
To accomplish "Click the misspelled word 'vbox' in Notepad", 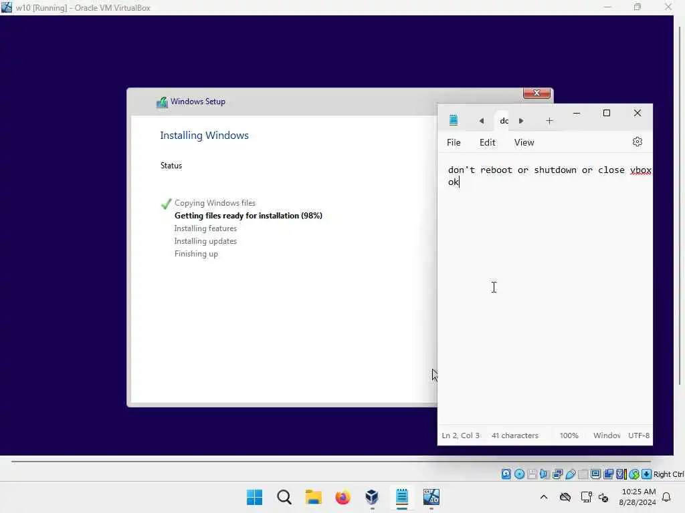I will [640, 170].
